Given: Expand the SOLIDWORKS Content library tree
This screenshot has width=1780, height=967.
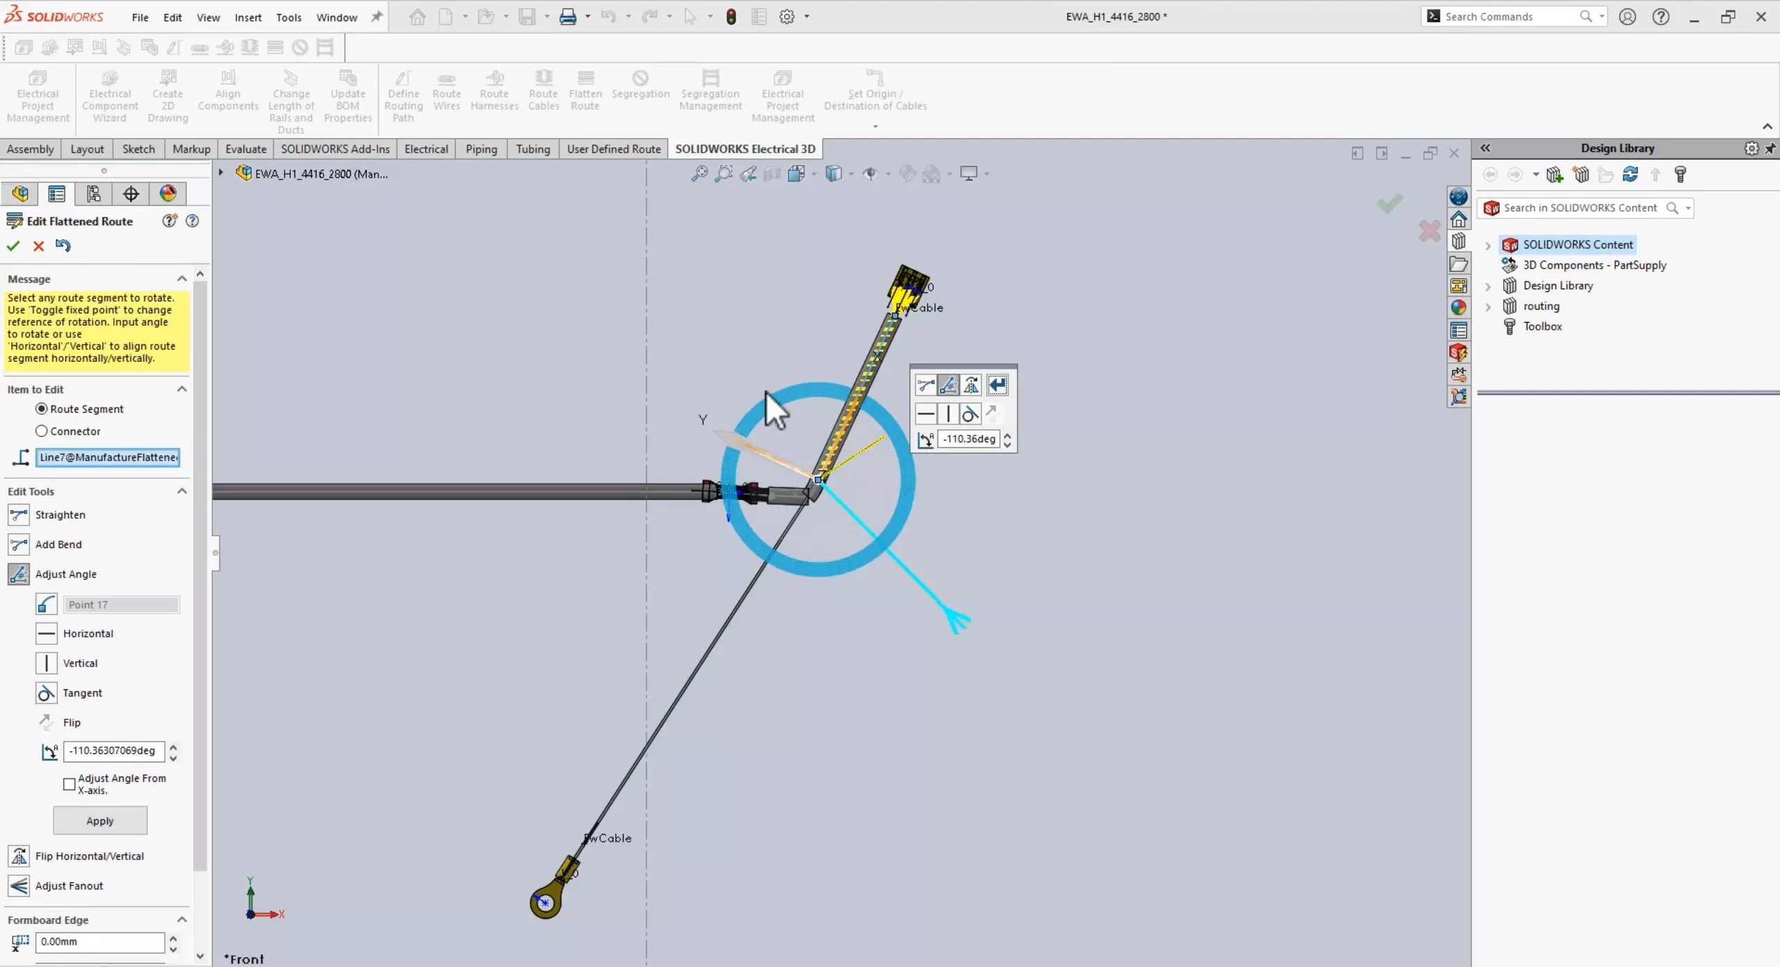Looking at the screenshot, I should point(1488,244).
